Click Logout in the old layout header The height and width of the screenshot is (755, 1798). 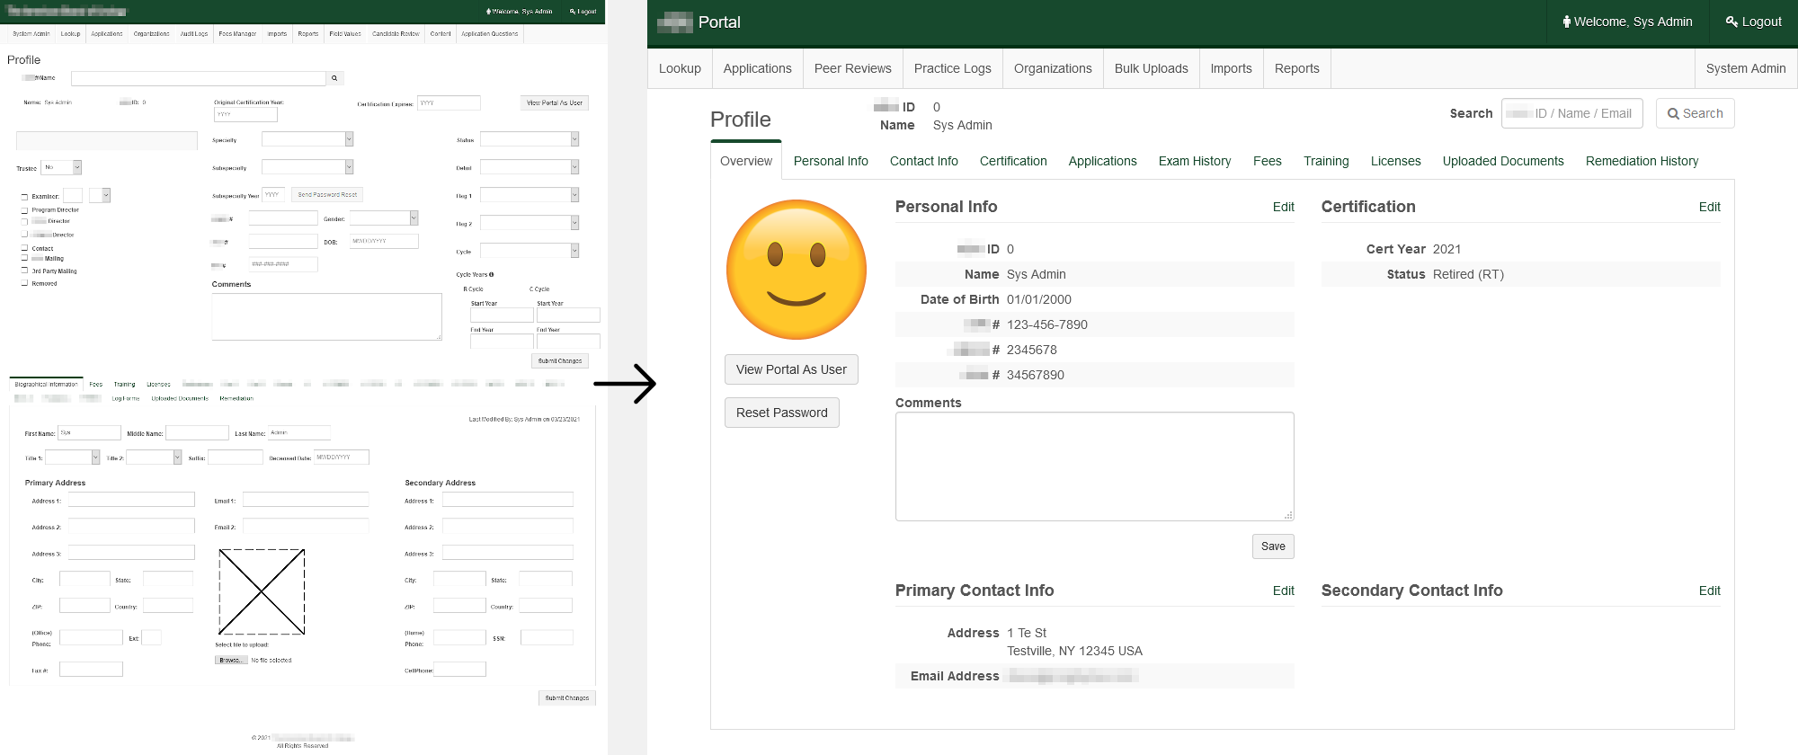[x=583, y=12]
